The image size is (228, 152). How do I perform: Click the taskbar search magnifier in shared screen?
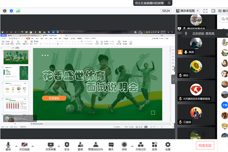[7, 32]
